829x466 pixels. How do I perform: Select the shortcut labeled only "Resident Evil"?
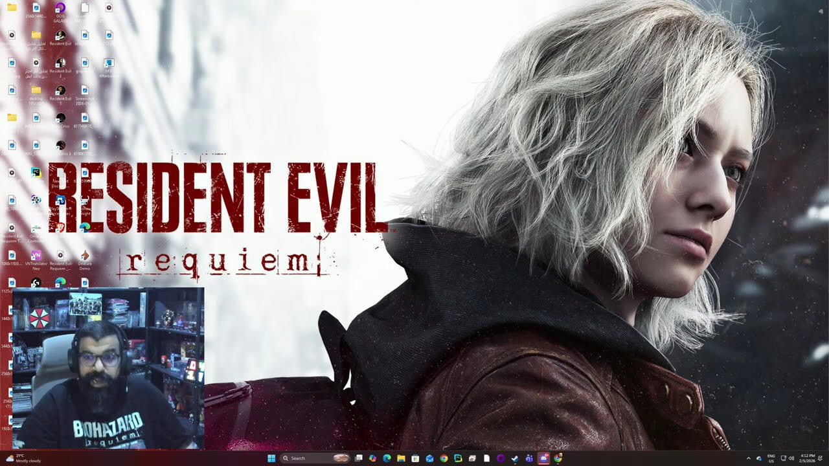click(x=60, y=39)
